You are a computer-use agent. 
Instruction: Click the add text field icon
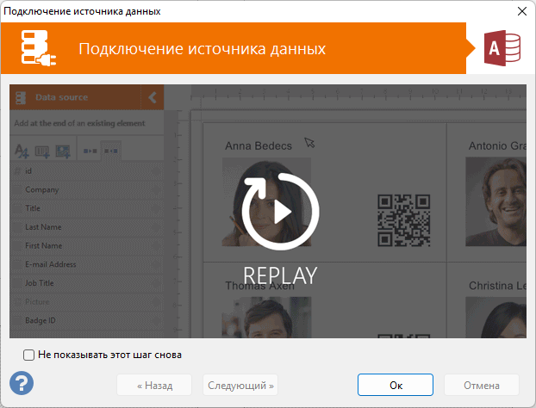(x=22, y=151)
